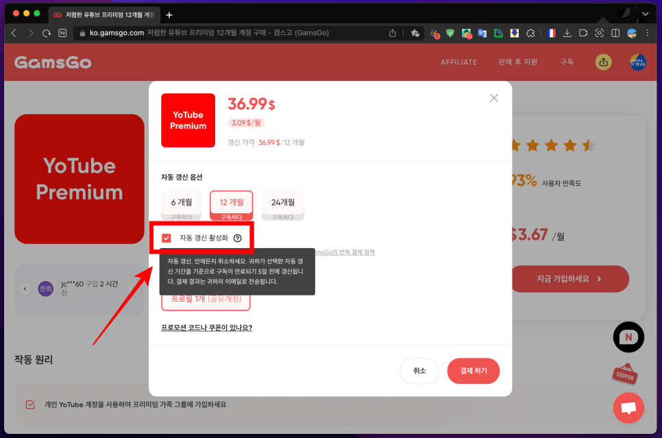The width and height of the screenshot is (662, 438).
Task: Open the AFFILIATE menu item
Action: tap(459, 62)
